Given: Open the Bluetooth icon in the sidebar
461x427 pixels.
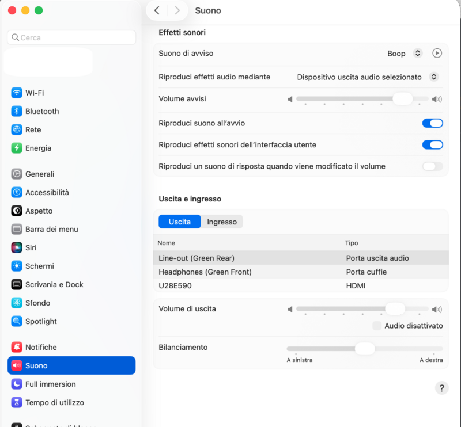Looking at the screenshot, I should pos(17,111).
